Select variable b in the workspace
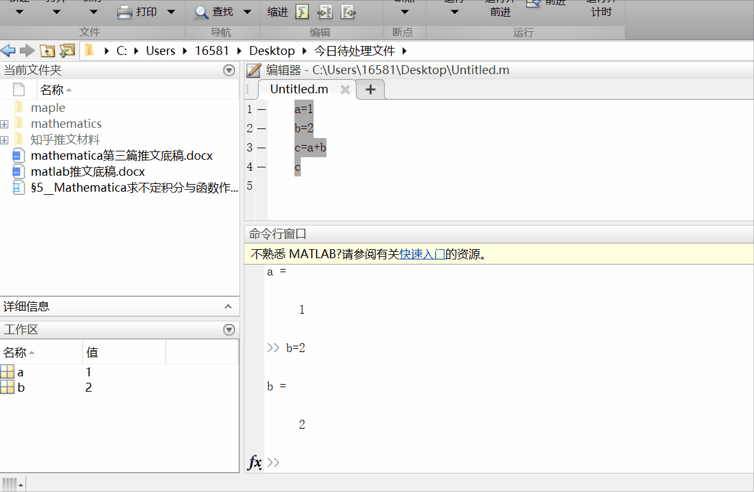The image size is (754, 492). point(20,387)
